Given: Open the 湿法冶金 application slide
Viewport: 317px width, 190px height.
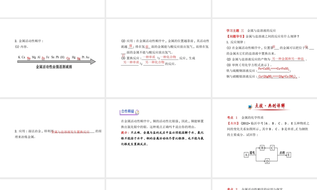Looking at the screenshot, I should coord(52,138).
